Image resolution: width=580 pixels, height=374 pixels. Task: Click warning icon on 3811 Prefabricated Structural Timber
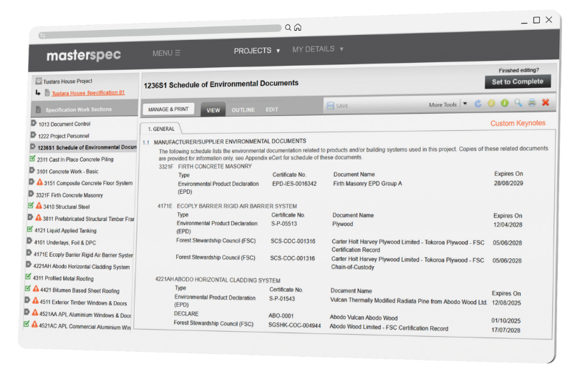pyautogui.click(x=39, y=217)
